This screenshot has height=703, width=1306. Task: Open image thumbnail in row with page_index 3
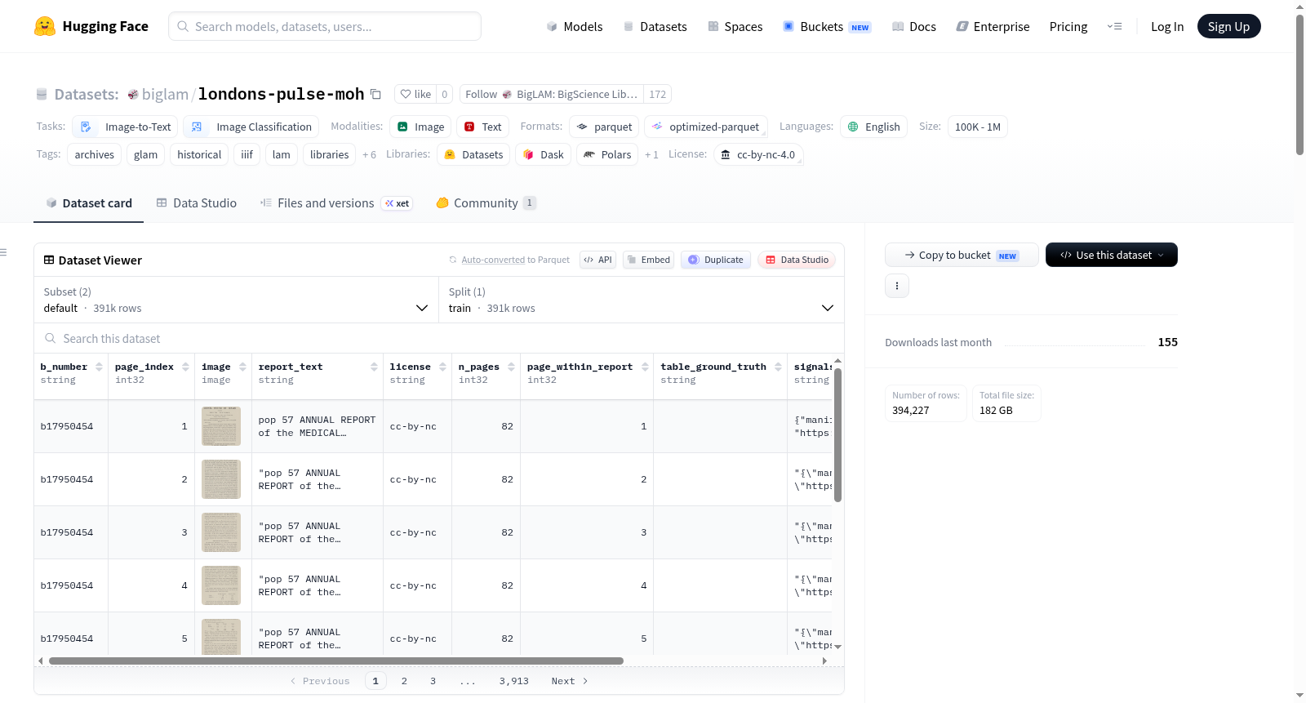(x=221, y=532)
